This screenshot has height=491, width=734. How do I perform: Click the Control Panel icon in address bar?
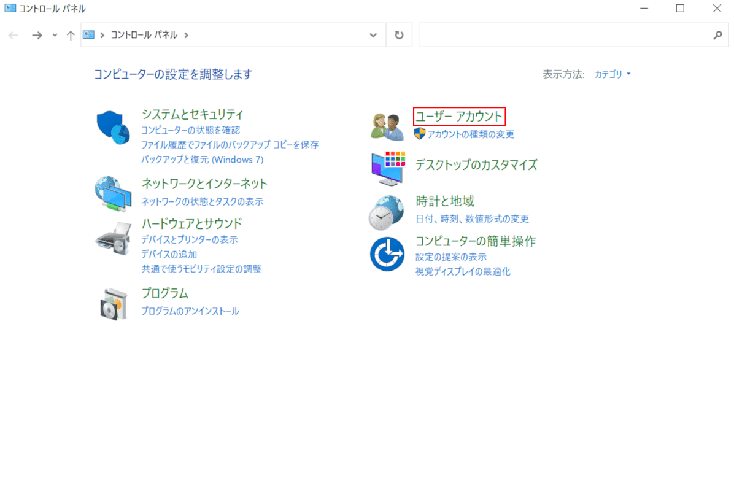tap(88, 34)
